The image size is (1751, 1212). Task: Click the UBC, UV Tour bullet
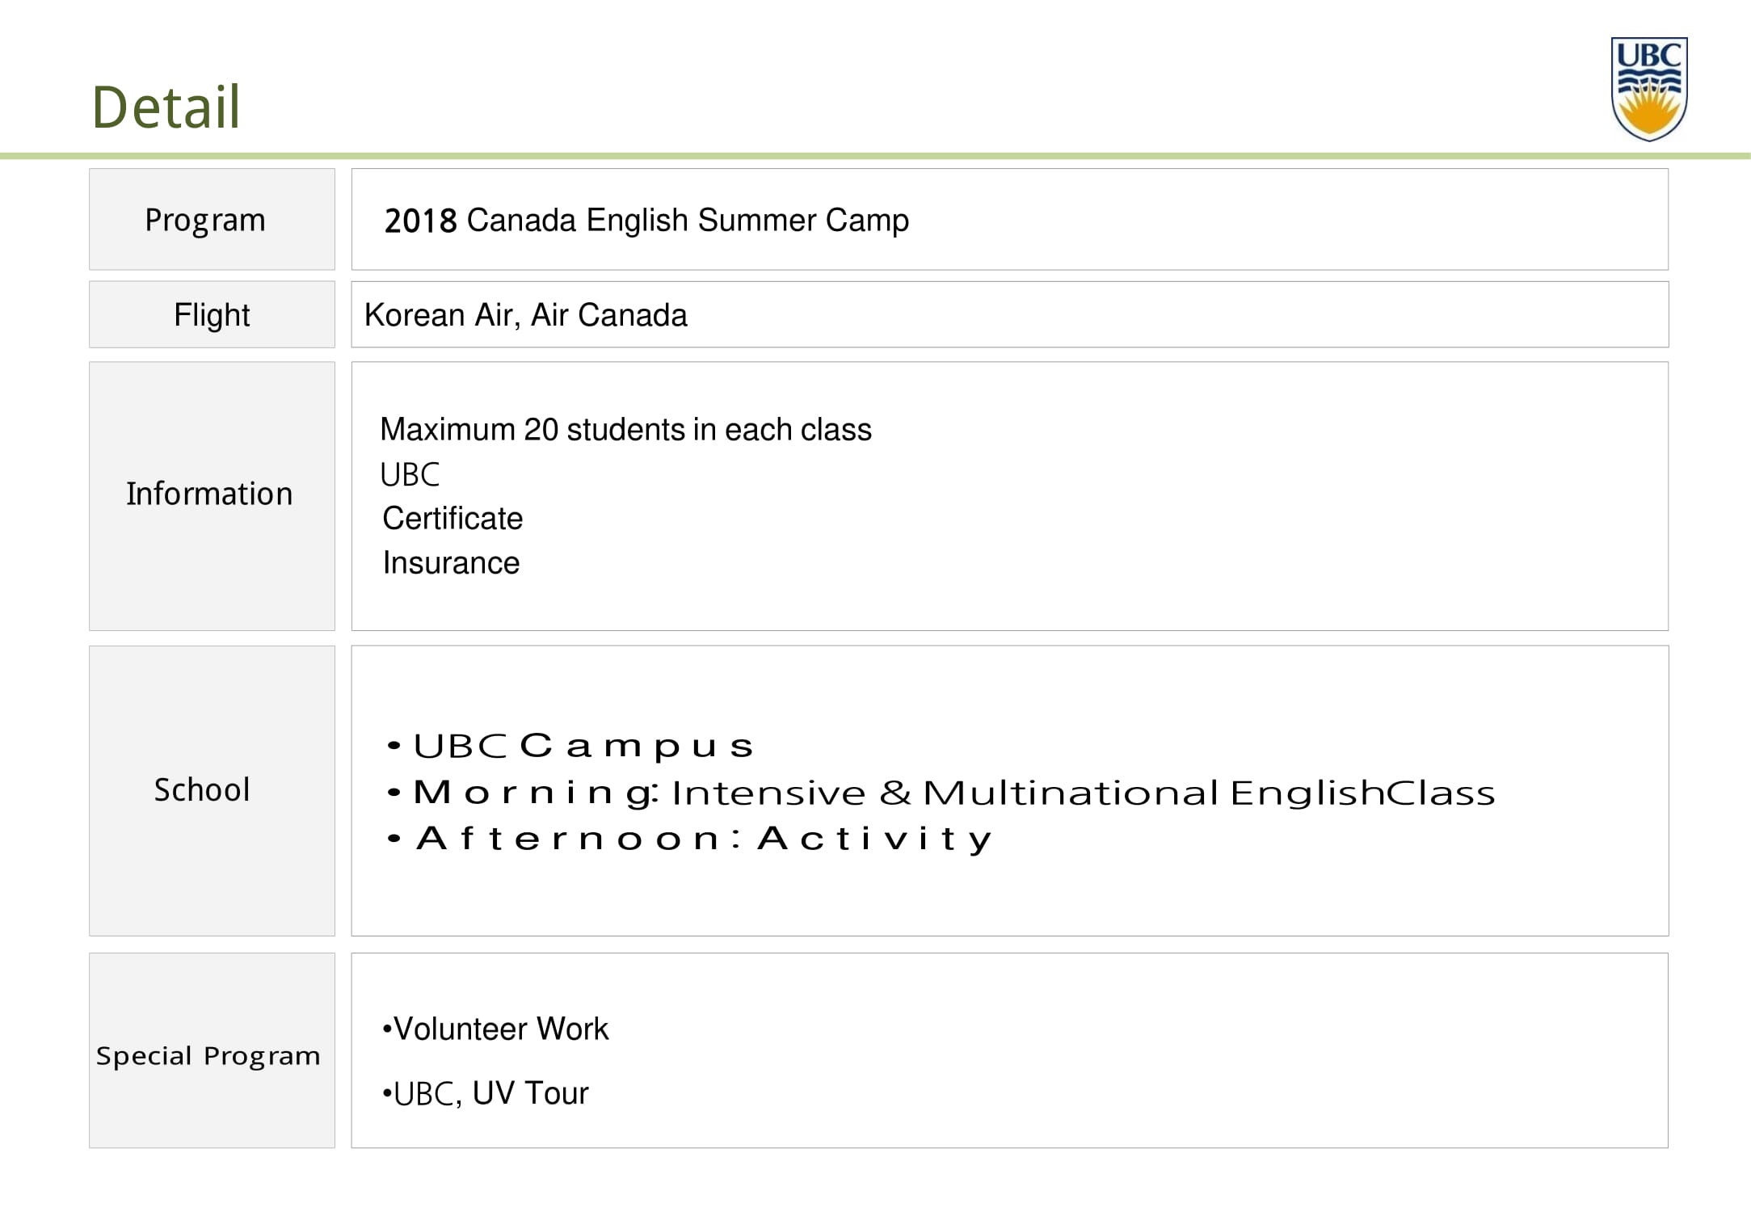tap(485, 1093)
